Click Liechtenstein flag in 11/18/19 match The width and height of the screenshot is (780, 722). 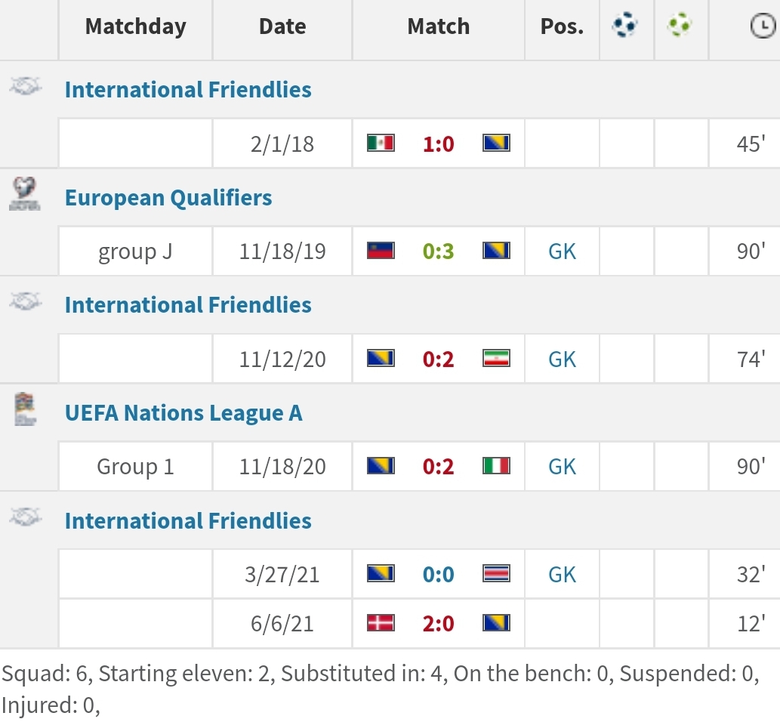coord(381,251)
